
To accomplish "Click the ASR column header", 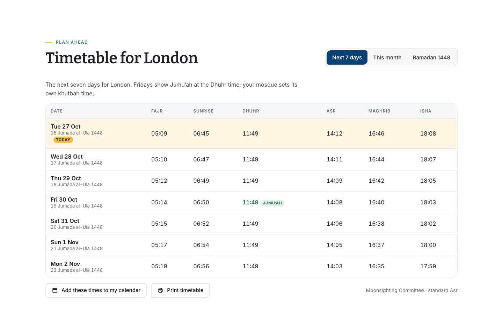I will coord(331,111).
